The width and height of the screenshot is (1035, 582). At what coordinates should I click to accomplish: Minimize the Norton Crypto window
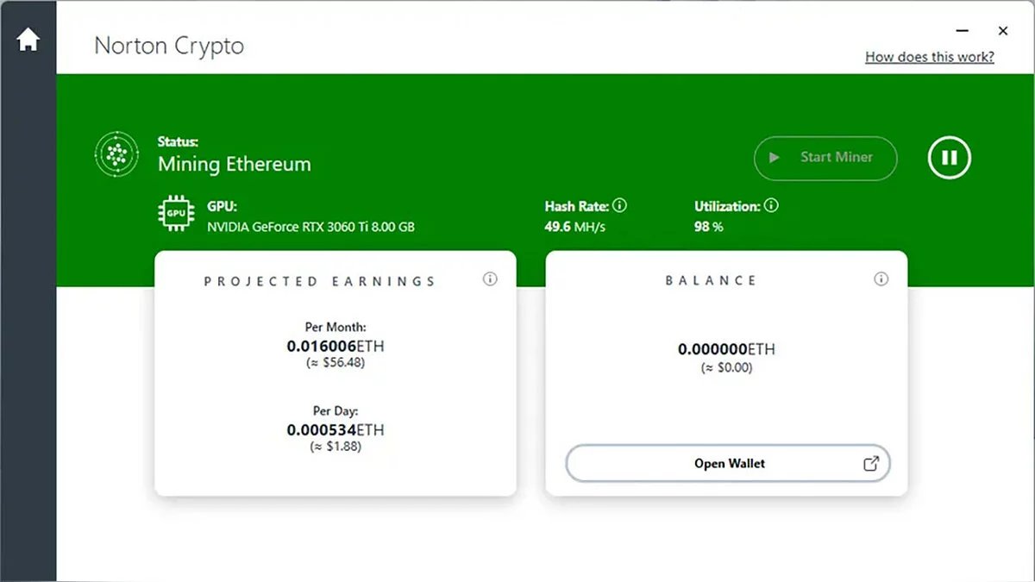click(x=963, y=31)
